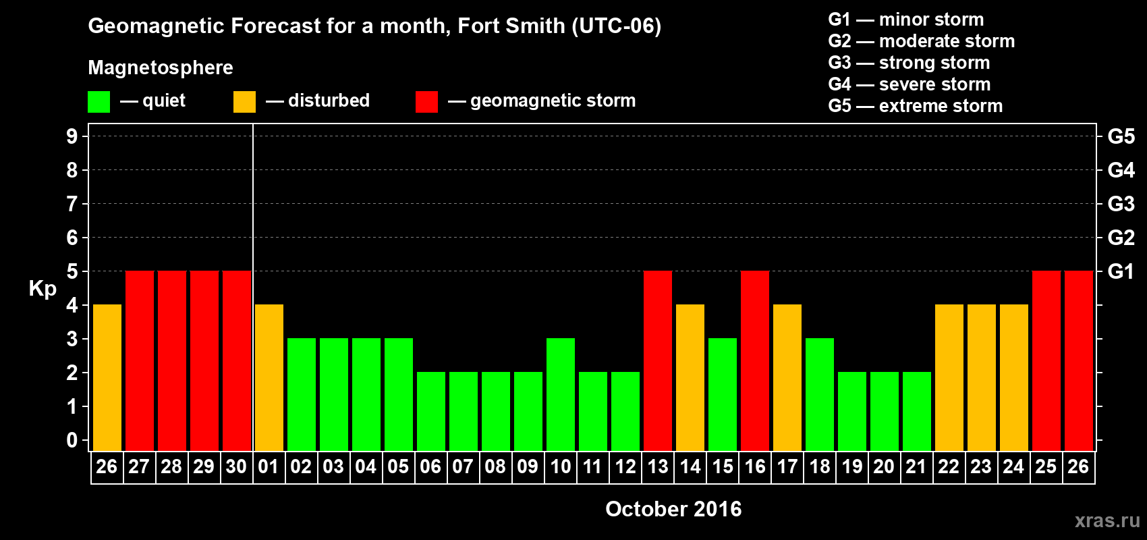Click the 'G5 — extreme storm' legend line
This screenshot has height=540, width=1147.
[x=915, y=106]
